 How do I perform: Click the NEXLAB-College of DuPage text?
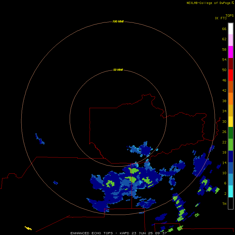(x=208, y=3)
